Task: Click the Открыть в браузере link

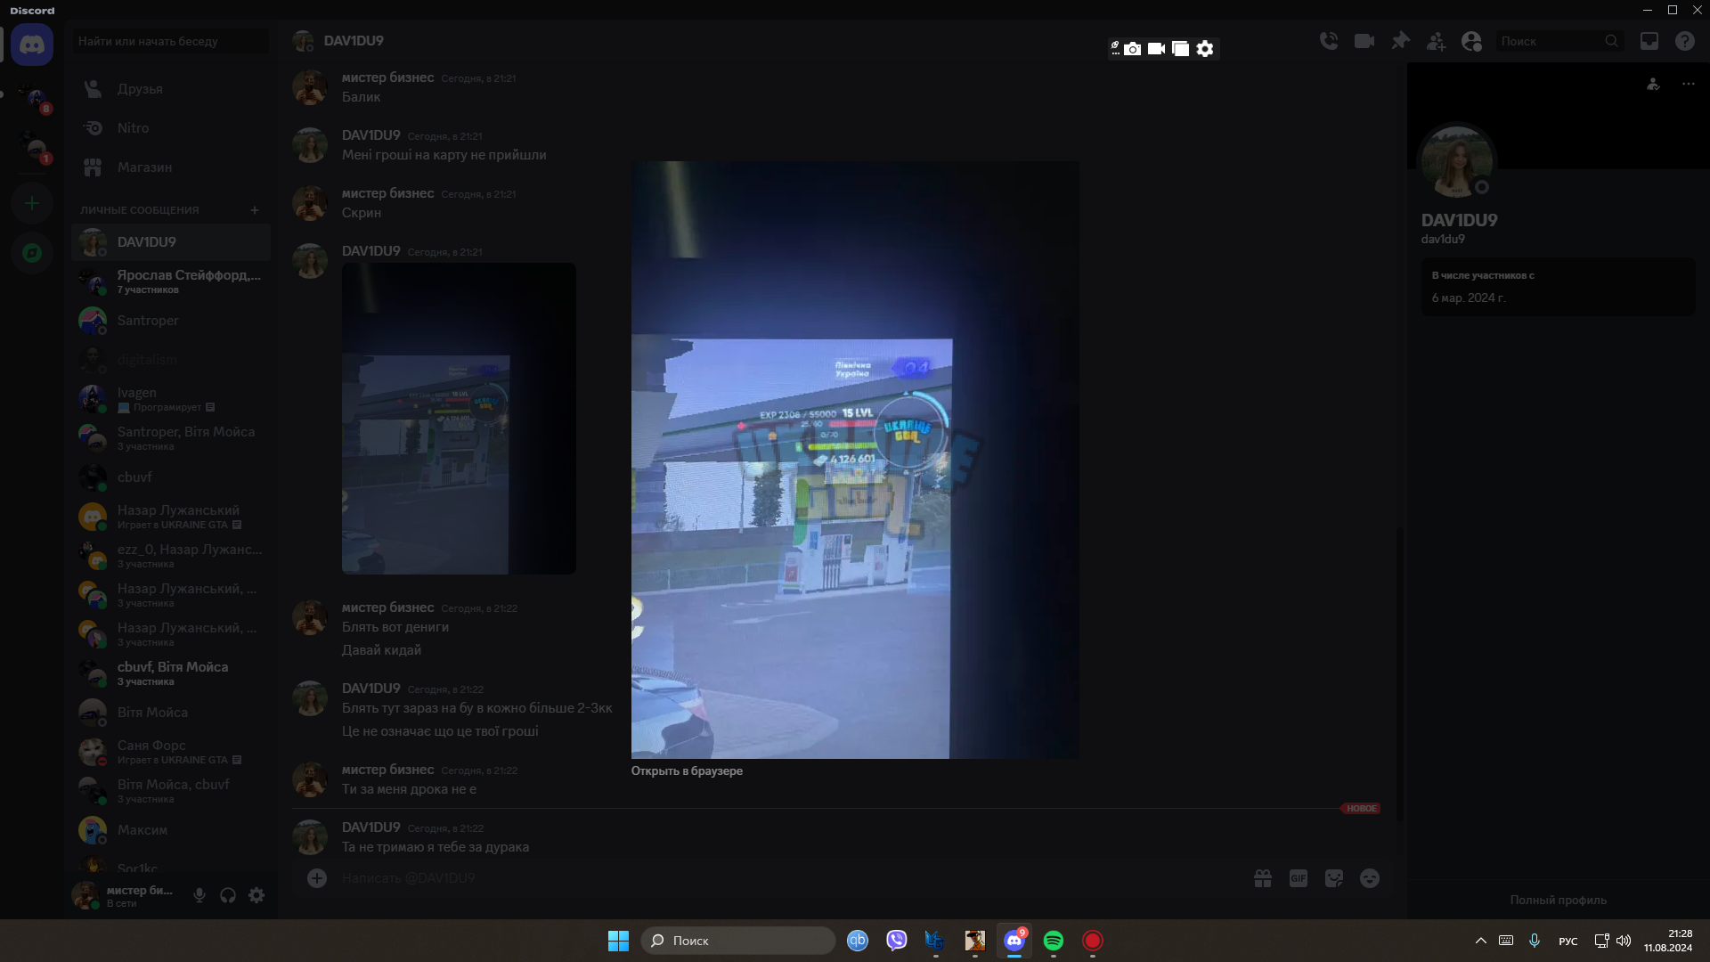Action: (687, 771)
